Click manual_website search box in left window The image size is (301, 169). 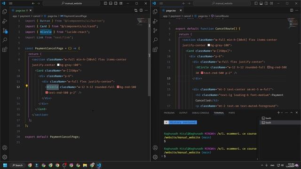[x=71, y=3]
